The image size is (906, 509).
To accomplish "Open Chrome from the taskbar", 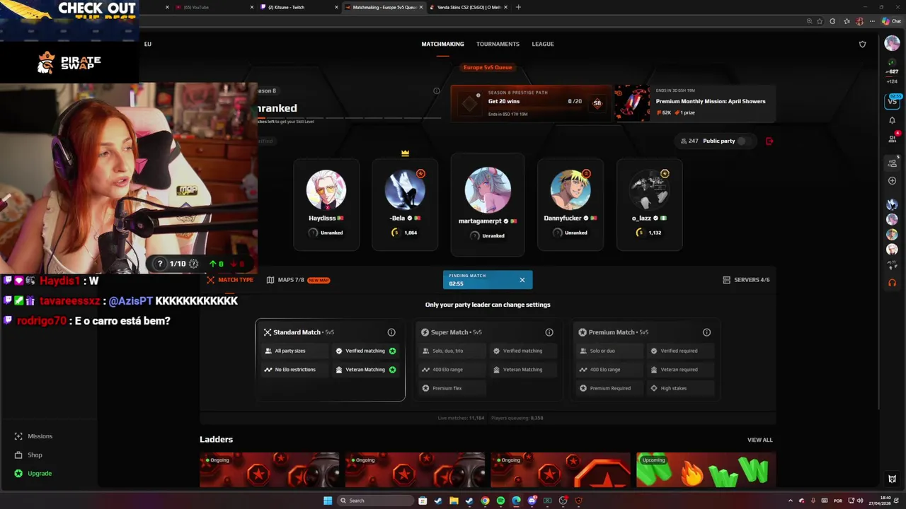I will pyautogui.click(x=485, y=501).
